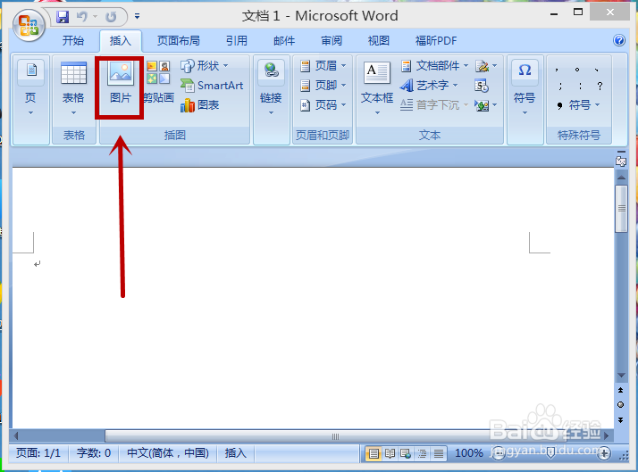Jump to previous page arrow
638x472 pixels.
point(620,390)
